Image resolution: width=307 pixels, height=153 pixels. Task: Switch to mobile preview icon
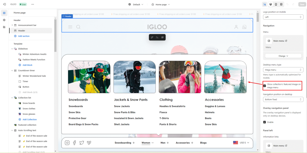pos(276,4)
